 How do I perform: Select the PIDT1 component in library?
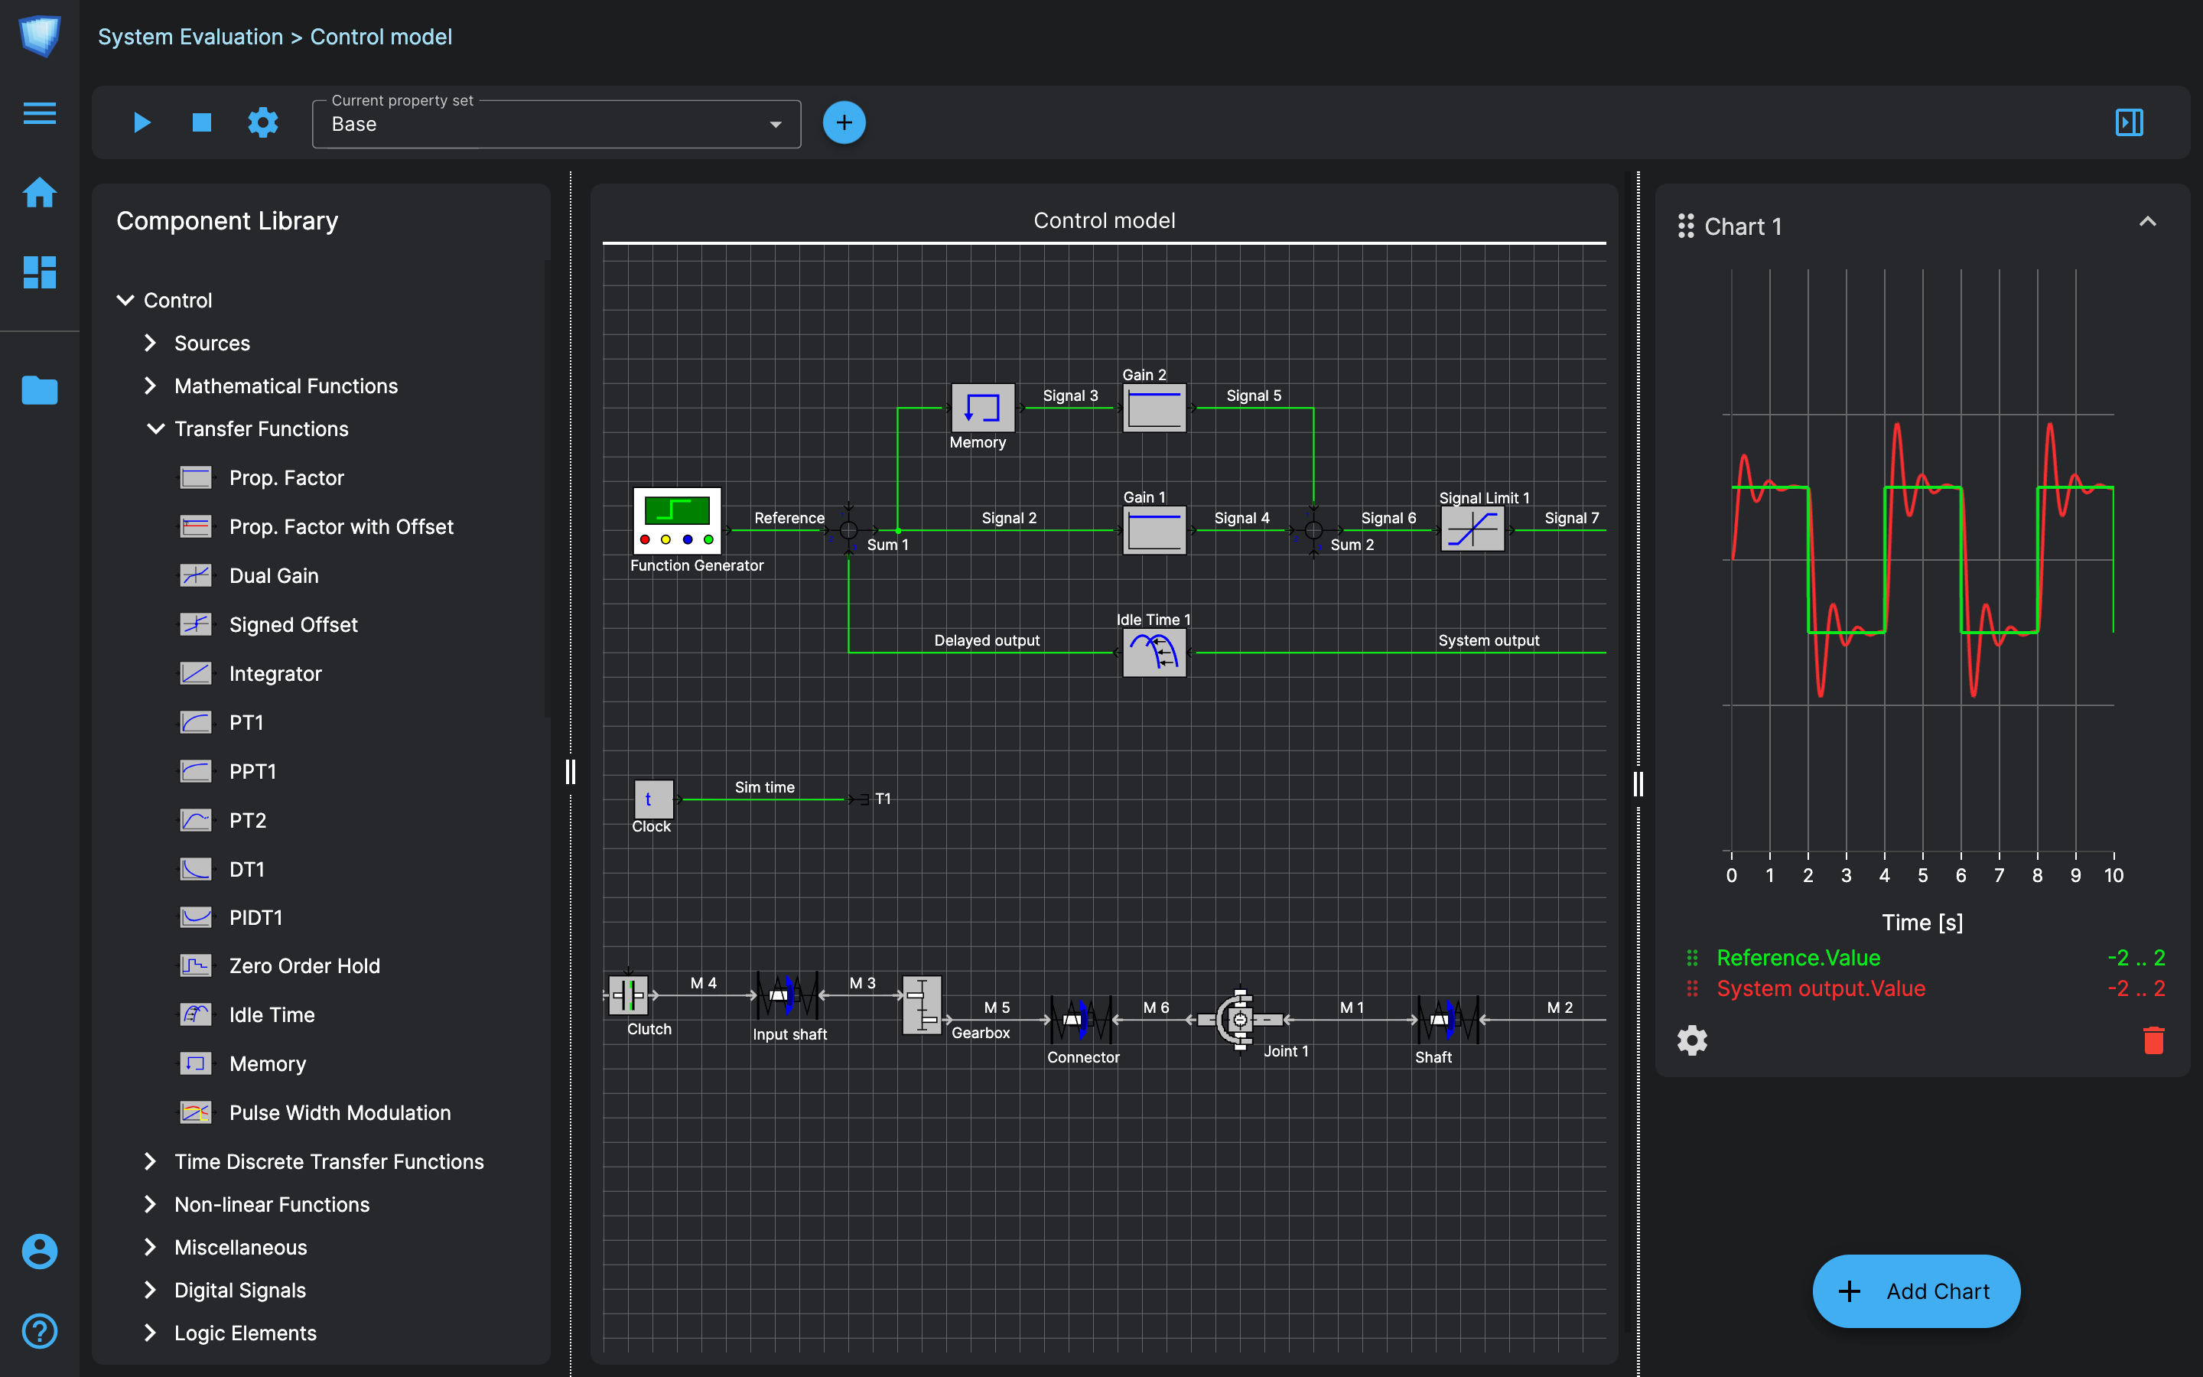(x=255, y=917)
